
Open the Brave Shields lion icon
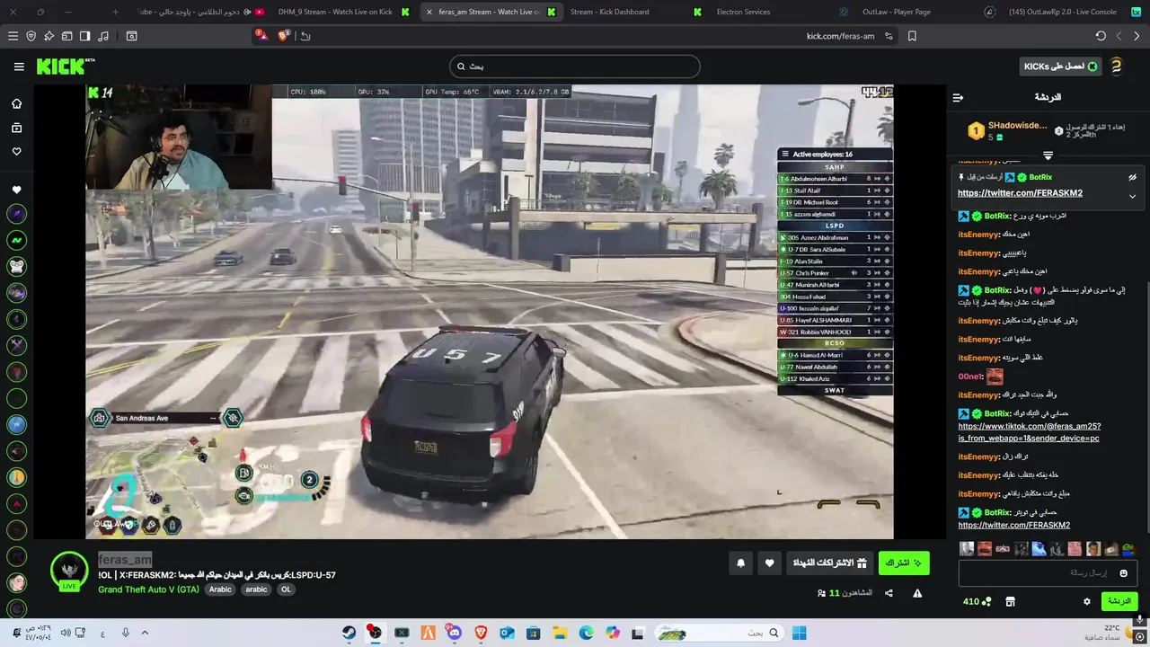pos(284,36)
